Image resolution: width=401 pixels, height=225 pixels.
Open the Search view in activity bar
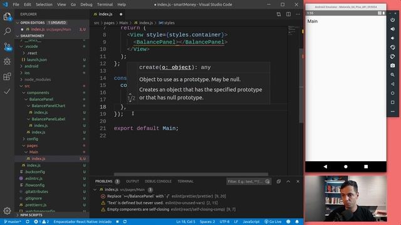7,31
